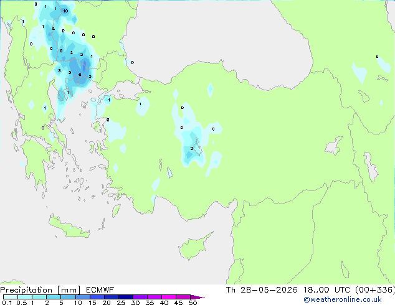Viewport: 395px width, 305px height.
Task: Click the 'Th 28-05-2026' date text
Action: pos(262,290)
